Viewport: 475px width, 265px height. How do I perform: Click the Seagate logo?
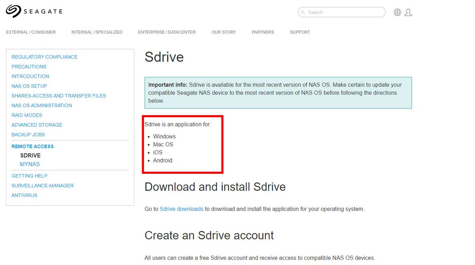[34, 11]
